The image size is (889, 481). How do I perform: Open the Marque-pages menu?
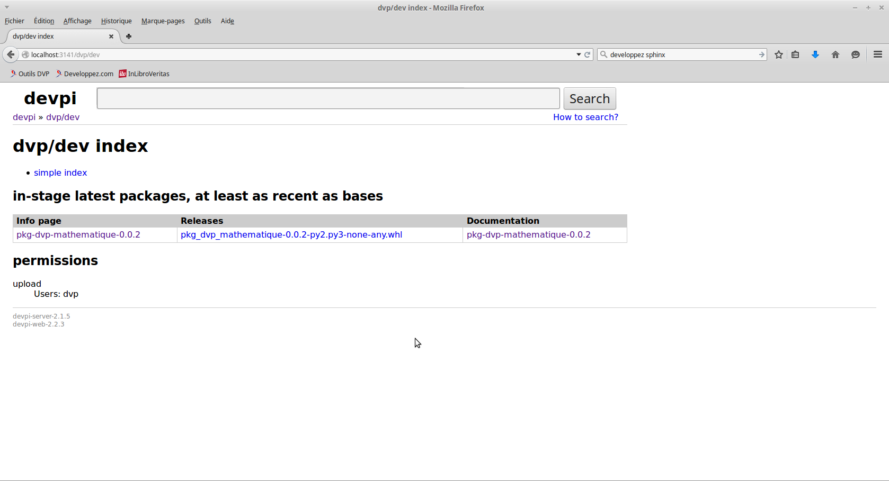point(163,21)
